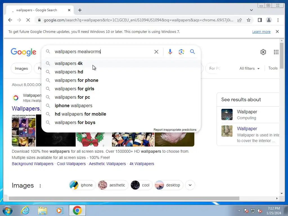Open the Images more options dots
This screenshot has width=288, height=216.
click(x=40, y=186)
